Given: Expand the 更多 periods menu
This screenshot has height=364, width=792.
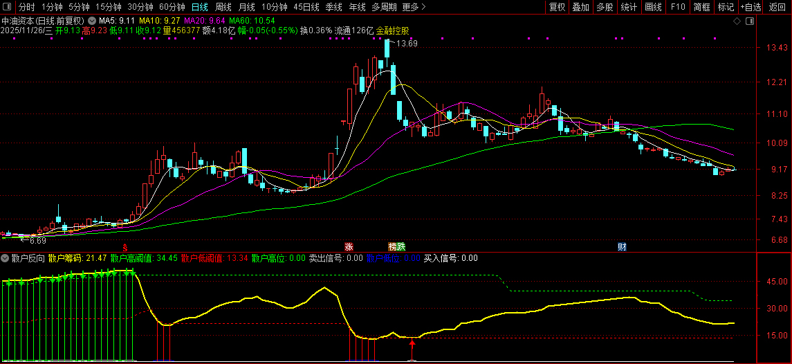Looking at the screenshot, I should 413,8.
